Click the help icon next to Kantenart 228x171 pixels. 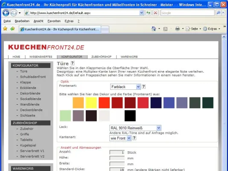(134, 138)
